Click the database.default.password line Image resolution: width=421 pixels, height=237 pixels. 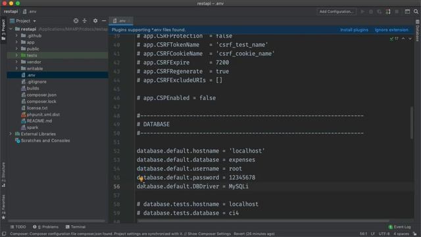coord(196,177)
